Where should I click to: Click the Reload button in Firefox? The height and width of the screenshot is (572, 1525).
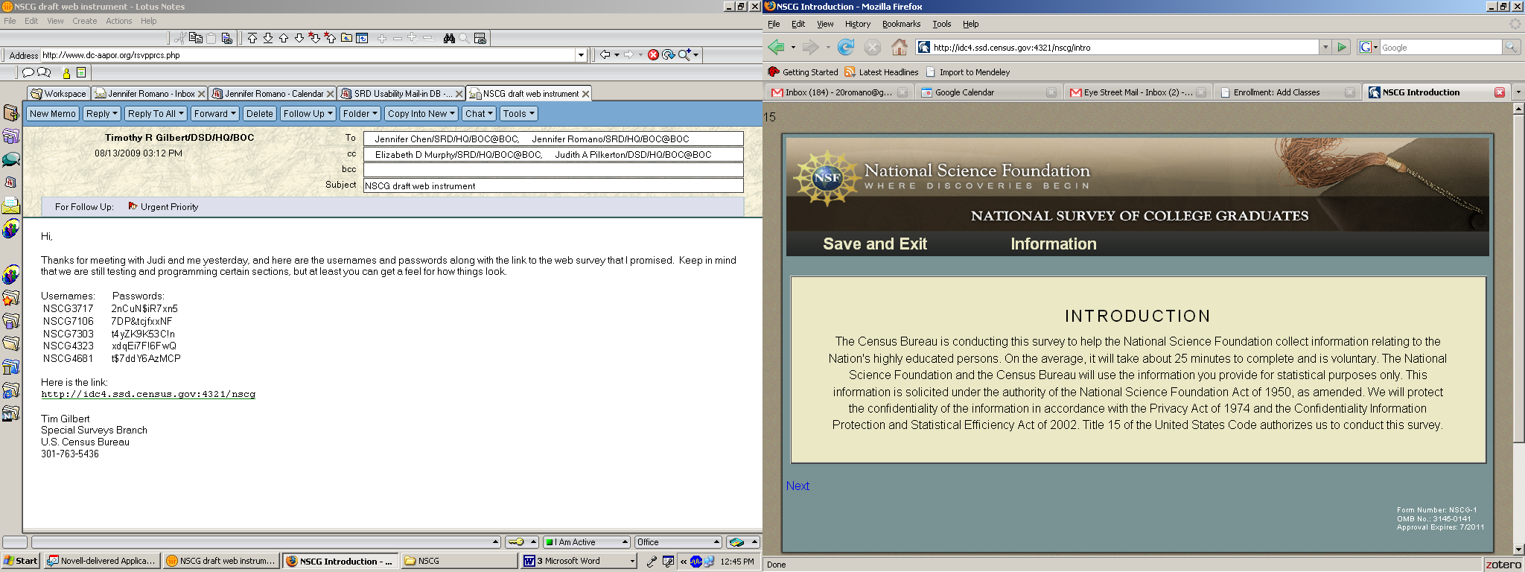(x=846, y=48)
